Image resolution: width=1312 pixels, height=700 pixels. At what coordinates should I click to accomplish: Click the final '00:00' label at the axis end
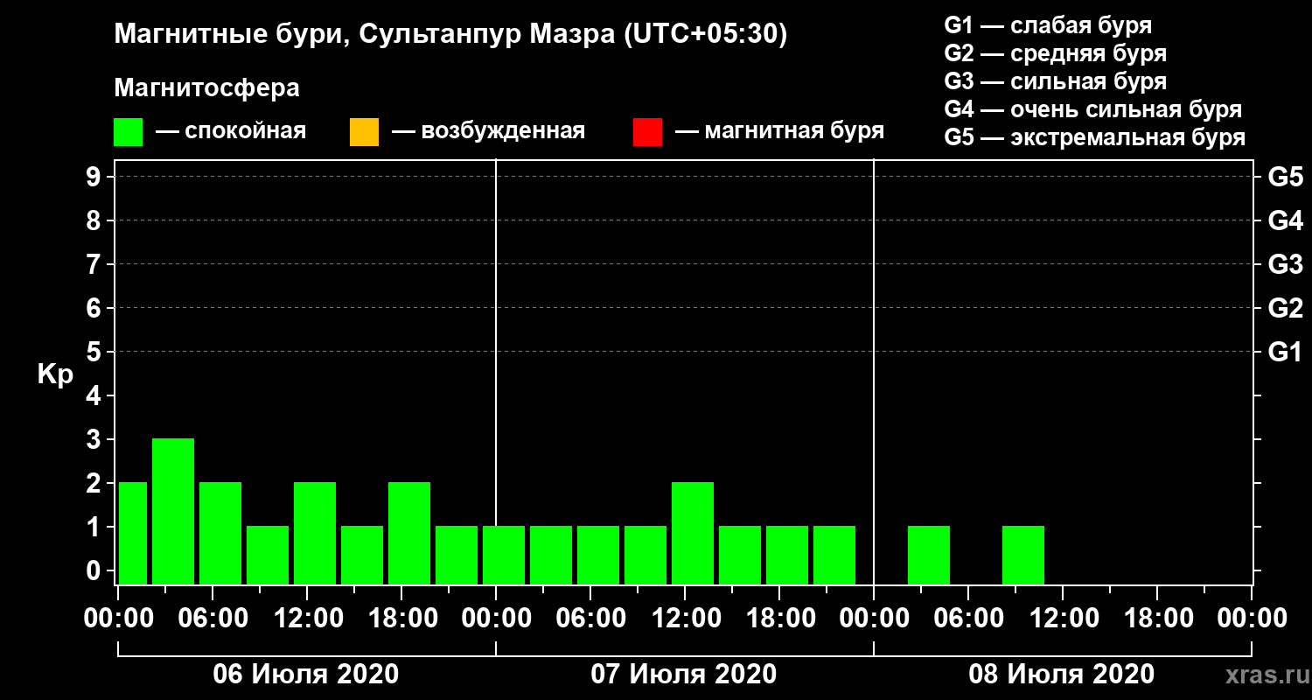click(1252, 619)
